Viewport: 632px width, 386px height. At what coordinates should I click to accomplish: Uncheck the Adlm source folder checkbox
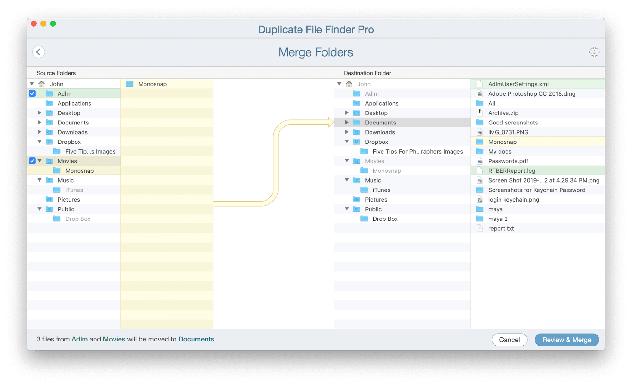(x=32, y=93)
